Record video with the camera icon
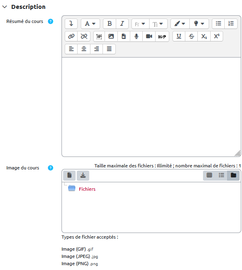 click(x=149, y=37)
